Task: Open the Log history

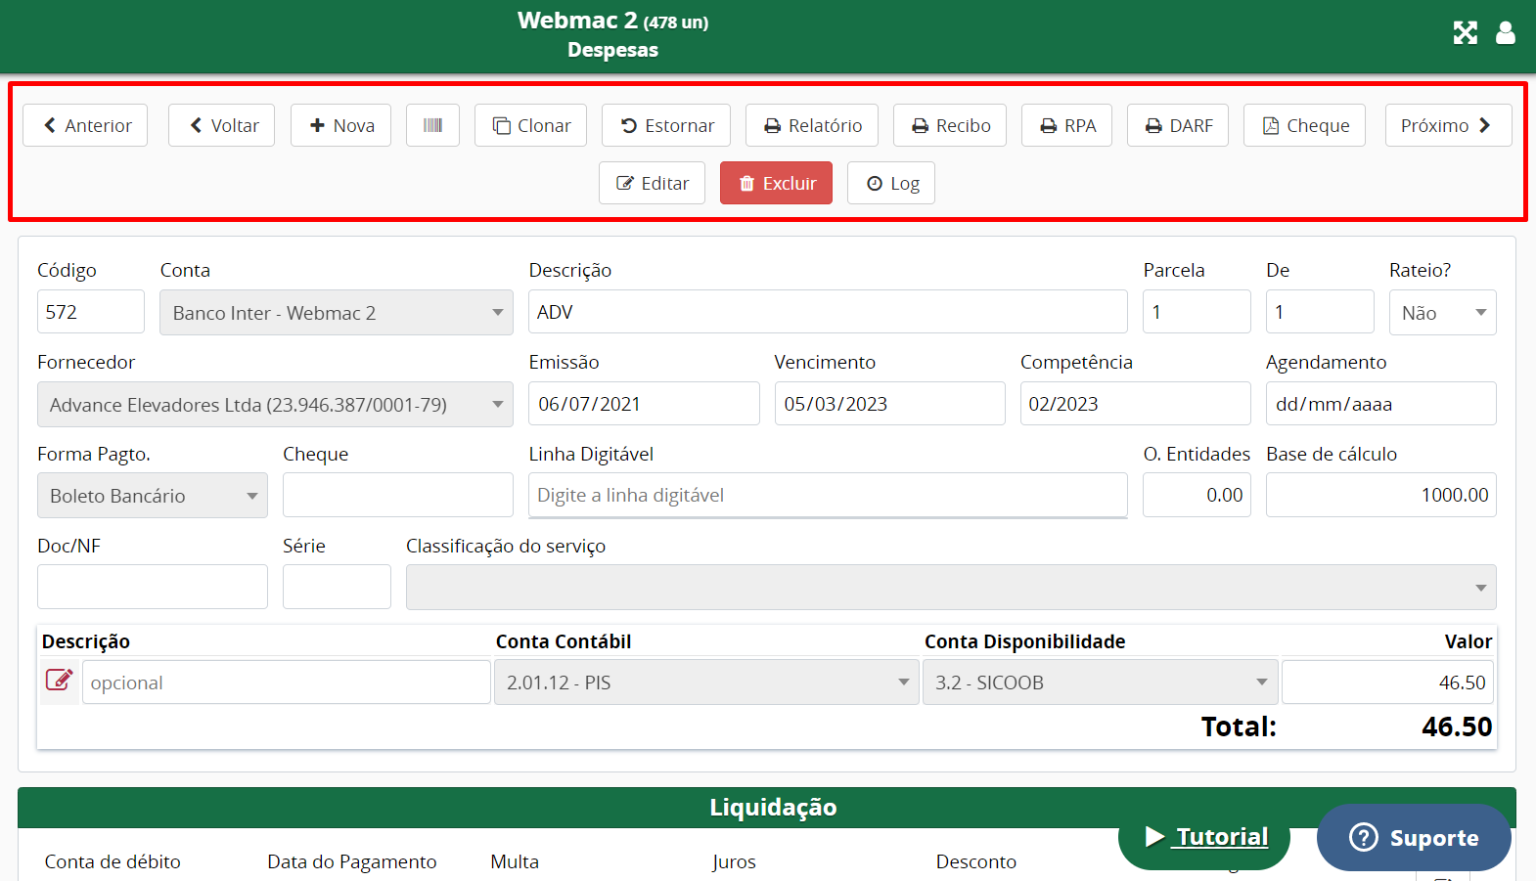Action: [x=891, y=183]
